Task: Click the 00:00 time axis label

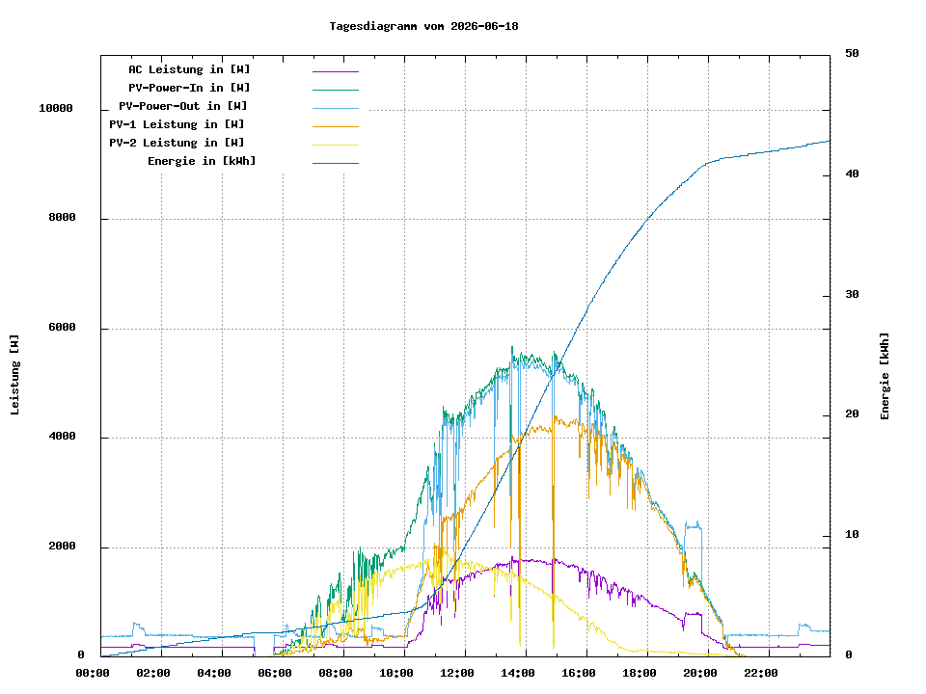Action: pos(93,673)
